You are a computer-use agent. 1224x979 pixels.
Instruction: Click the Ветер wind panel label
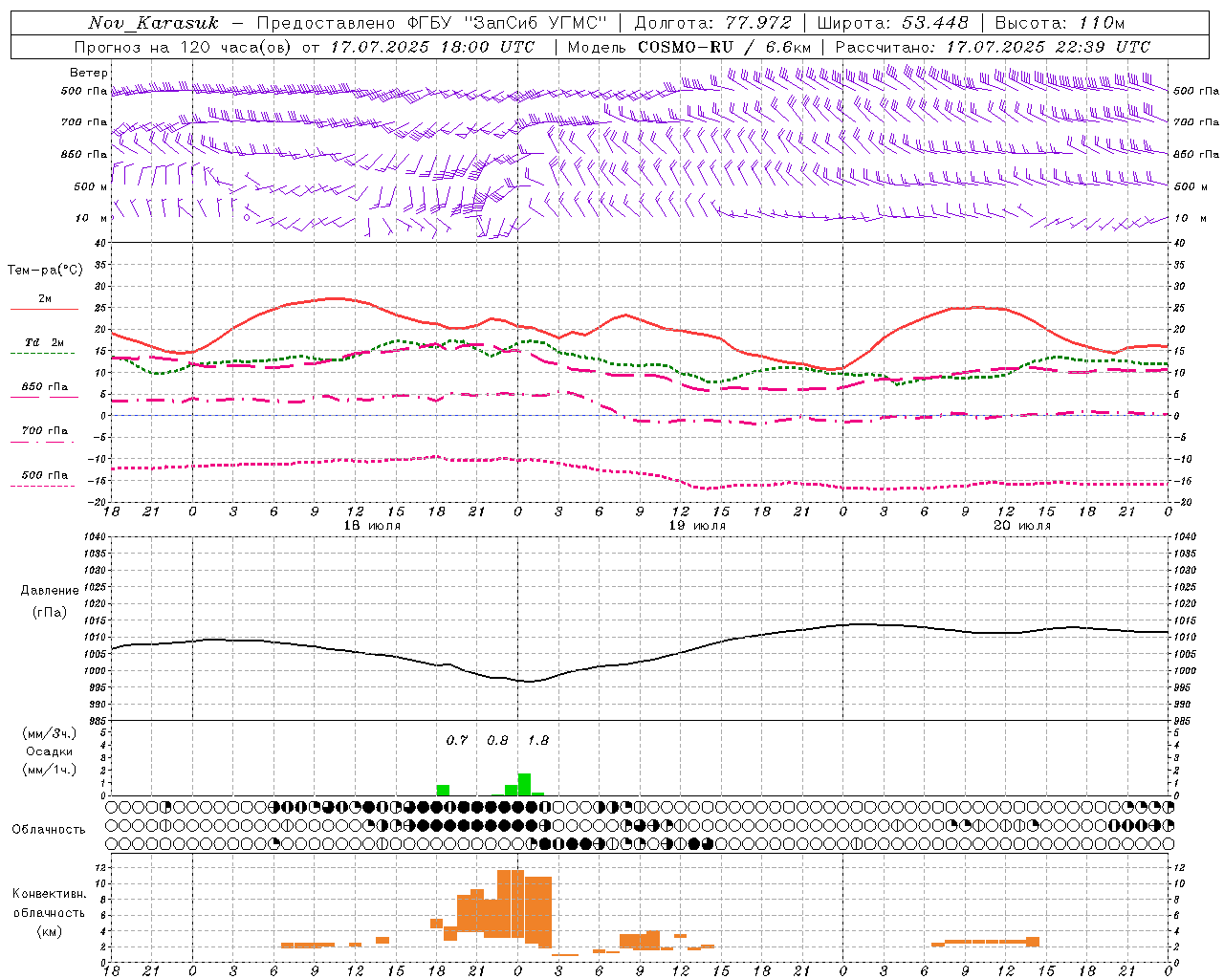[x=88, y=73]
